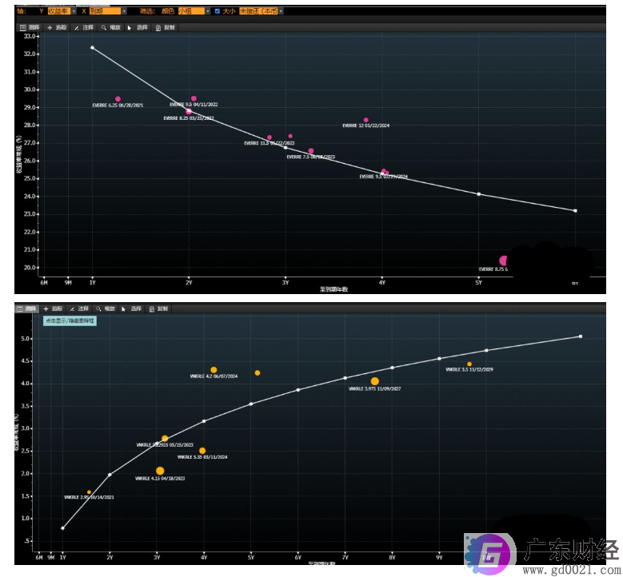Select the EVERRE 7.5 2023 pink bond dot

[311, 151]
